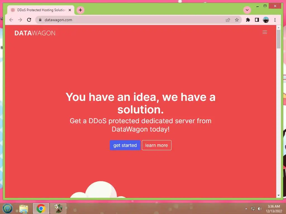Click the get started button
This screenshot has width=286, height=214.
125,145
